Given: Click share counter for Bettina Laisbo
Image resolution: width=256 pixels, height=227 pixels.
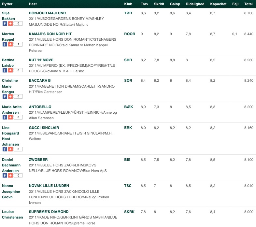Looking at the screenshot, I should [x=18, y=70].
